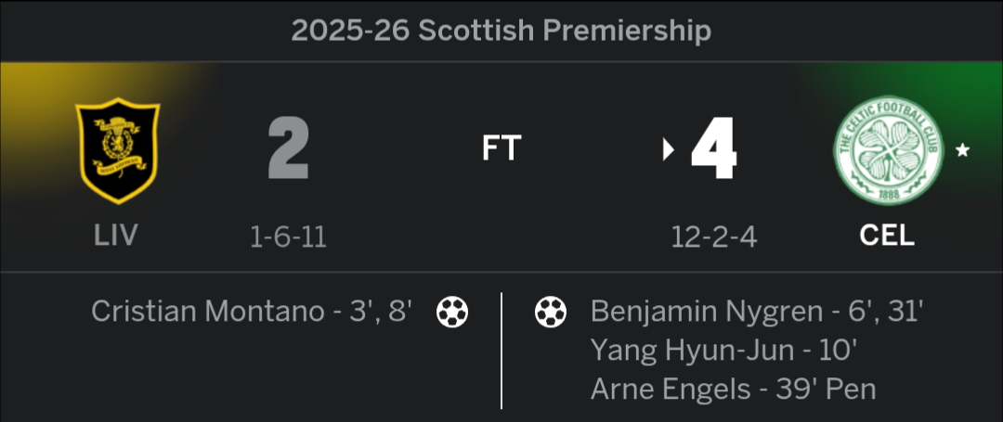1003x422 pixels.
Task: Open the 2025-26 Scottish Premiership header
Action: click(501, 31)
